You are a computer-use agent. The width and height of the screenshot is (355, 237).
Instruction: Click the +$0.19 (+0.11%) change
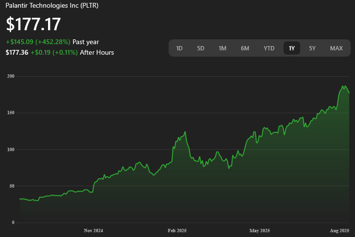[x=54, y=52]
